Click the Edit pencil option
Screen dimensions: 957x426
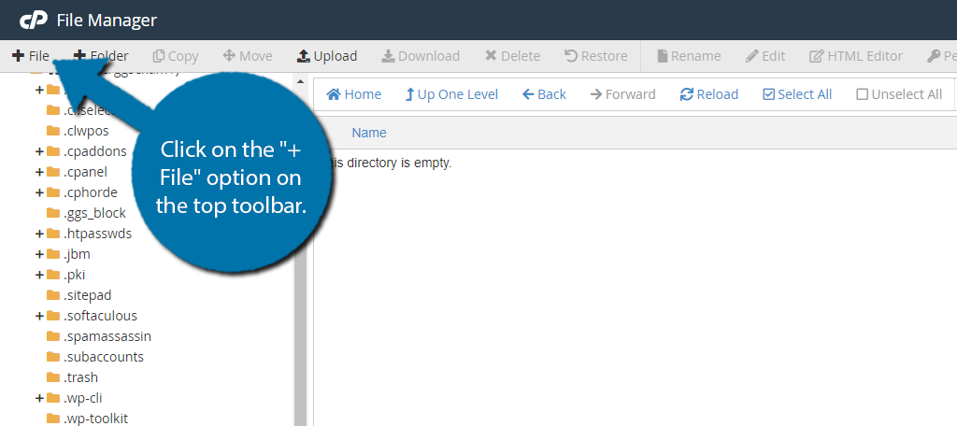[765, 56]
